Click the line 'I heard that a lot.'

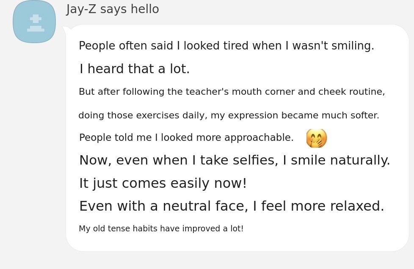(135, 69)
